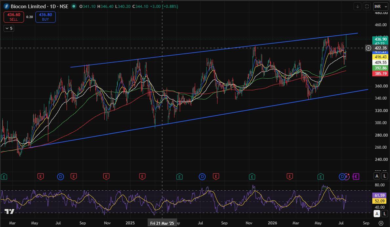Click the blue D dividend marker near Jul 2024

(60, 177)
